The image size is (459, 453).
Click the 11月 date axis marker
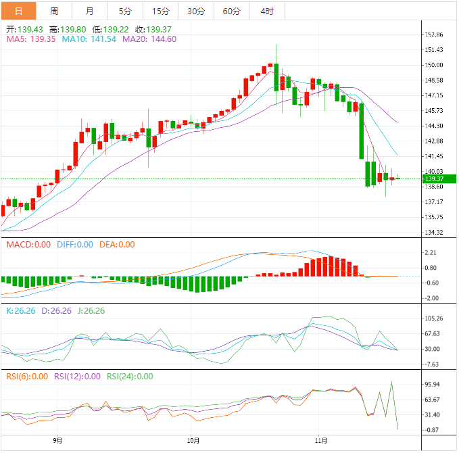(x=324, y=441)
